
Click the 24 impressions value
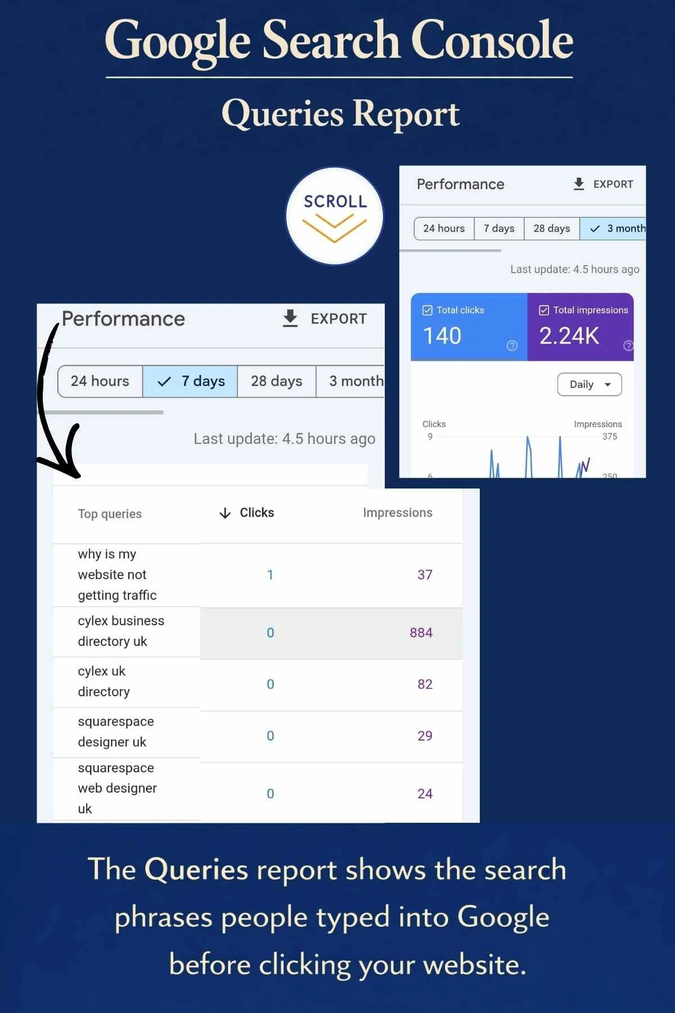pyautogui.click(x=425, y=794)
